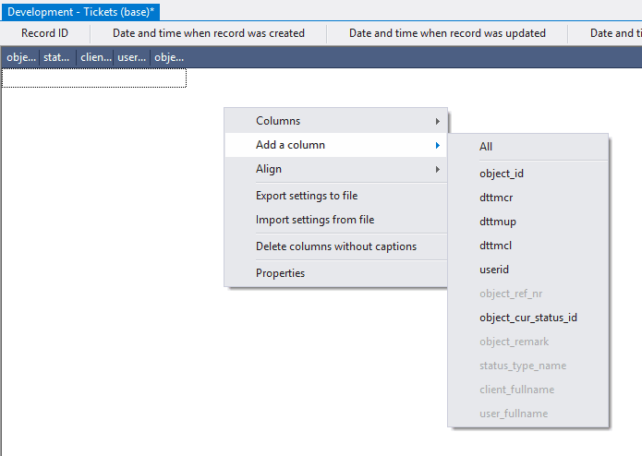Add the userid column
Viewport: 642px width, 456px height.
494,270
